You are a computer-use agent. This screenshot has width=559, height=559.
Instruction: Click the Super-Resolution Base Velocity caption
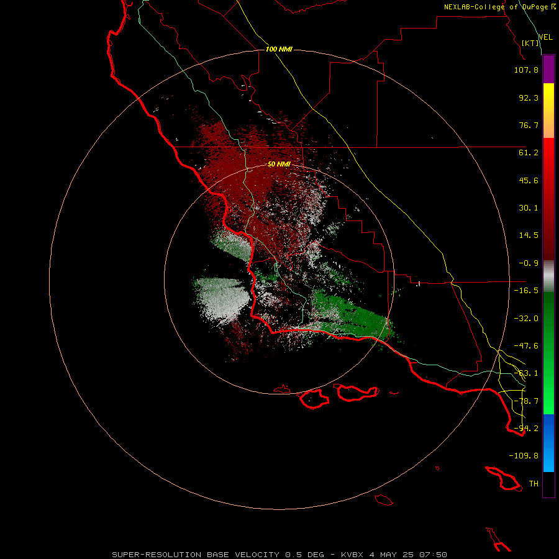(279, 555)
